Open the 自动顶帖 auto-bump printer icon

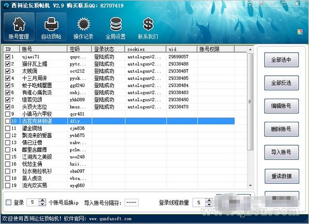point(51,27)
